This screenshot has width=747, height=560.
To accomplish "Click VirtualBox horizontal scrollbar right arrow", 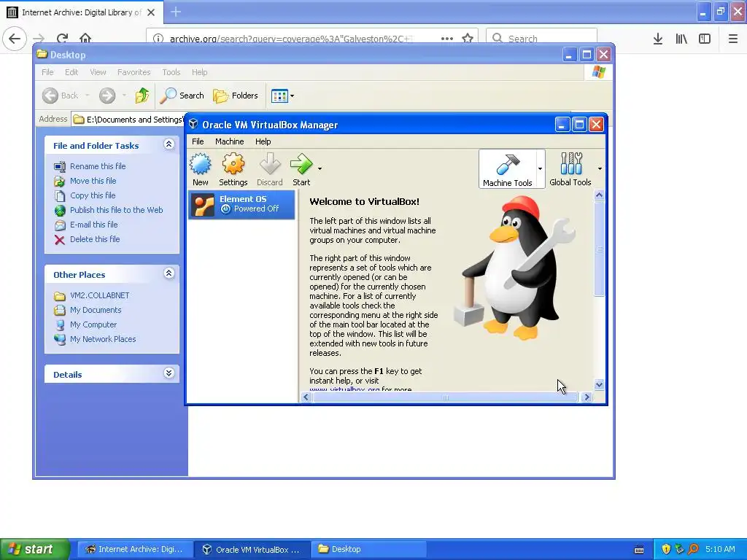I will coord(587,397).
